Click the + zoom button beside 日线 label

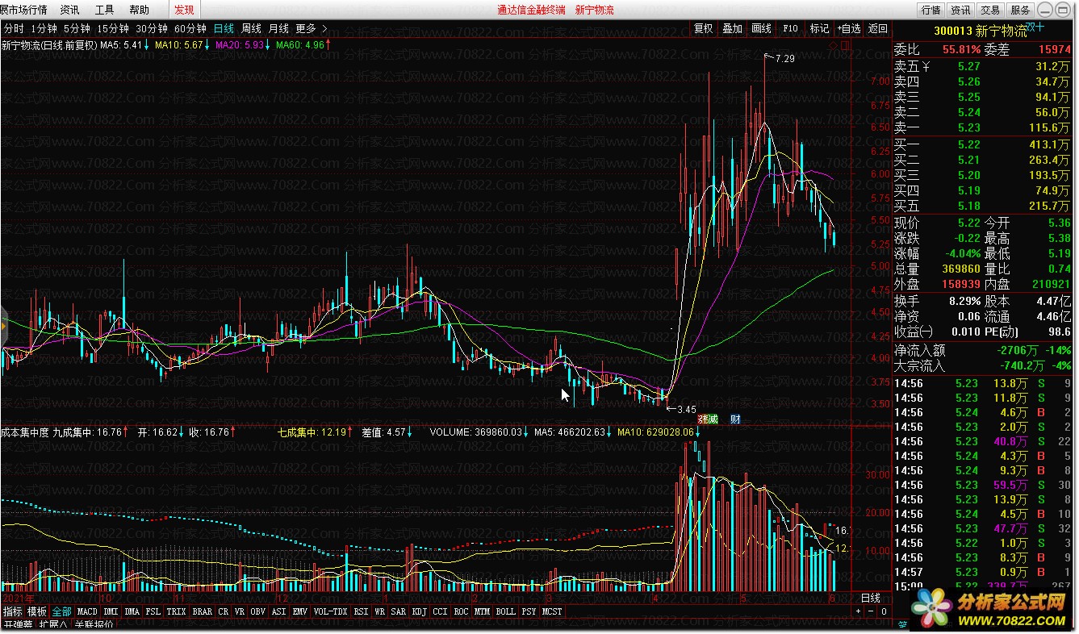(x=859, y=611)
